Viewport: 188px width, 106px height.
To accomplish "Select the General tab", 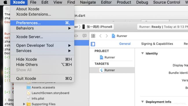I will pyautogui.click(x=125, y=44).
